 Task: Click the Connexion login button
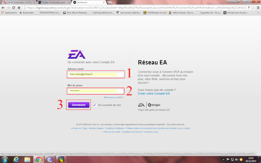click(x=79, y=105)
